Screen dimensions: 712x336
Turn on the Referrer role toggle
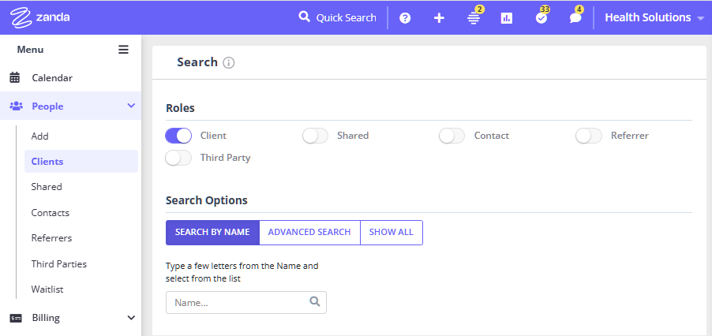click(x=589, y=136)
